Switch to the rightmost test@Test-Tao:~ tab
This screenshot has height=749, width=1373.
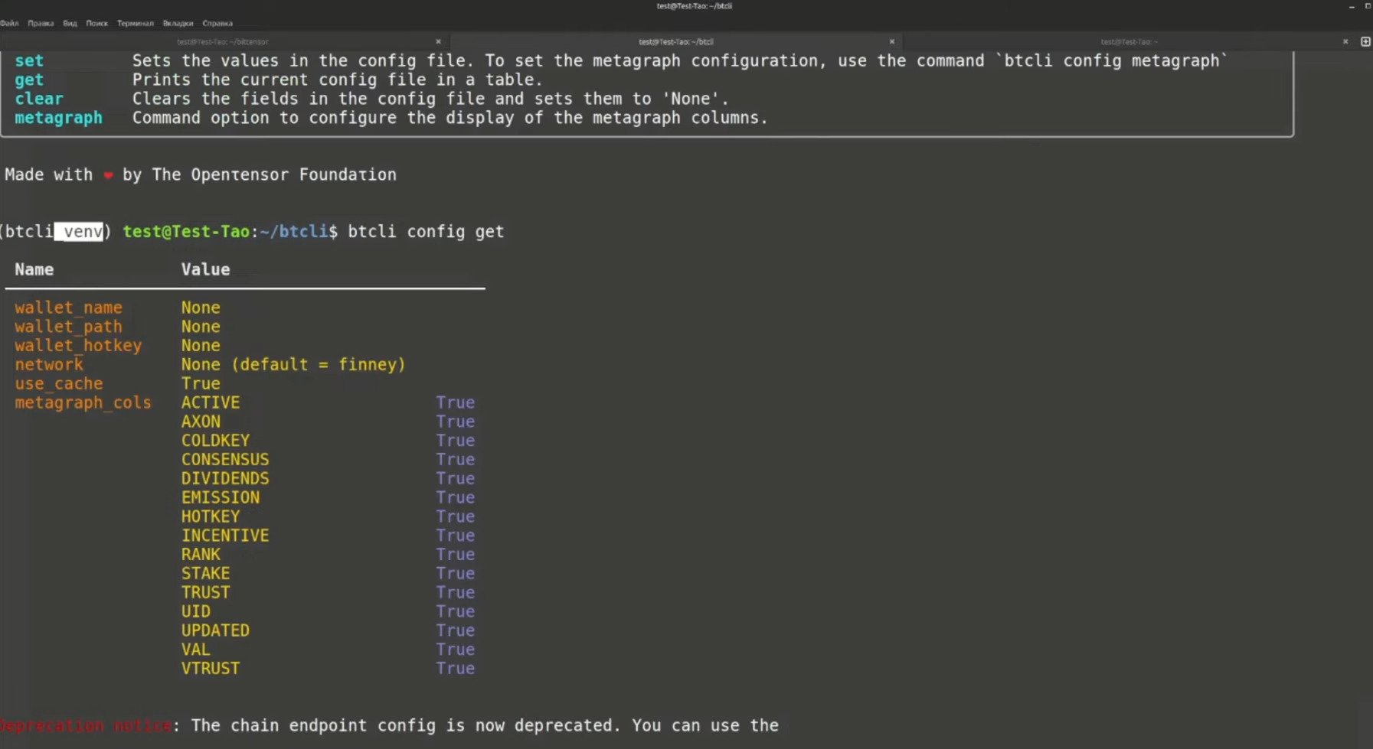(1128, 41)
